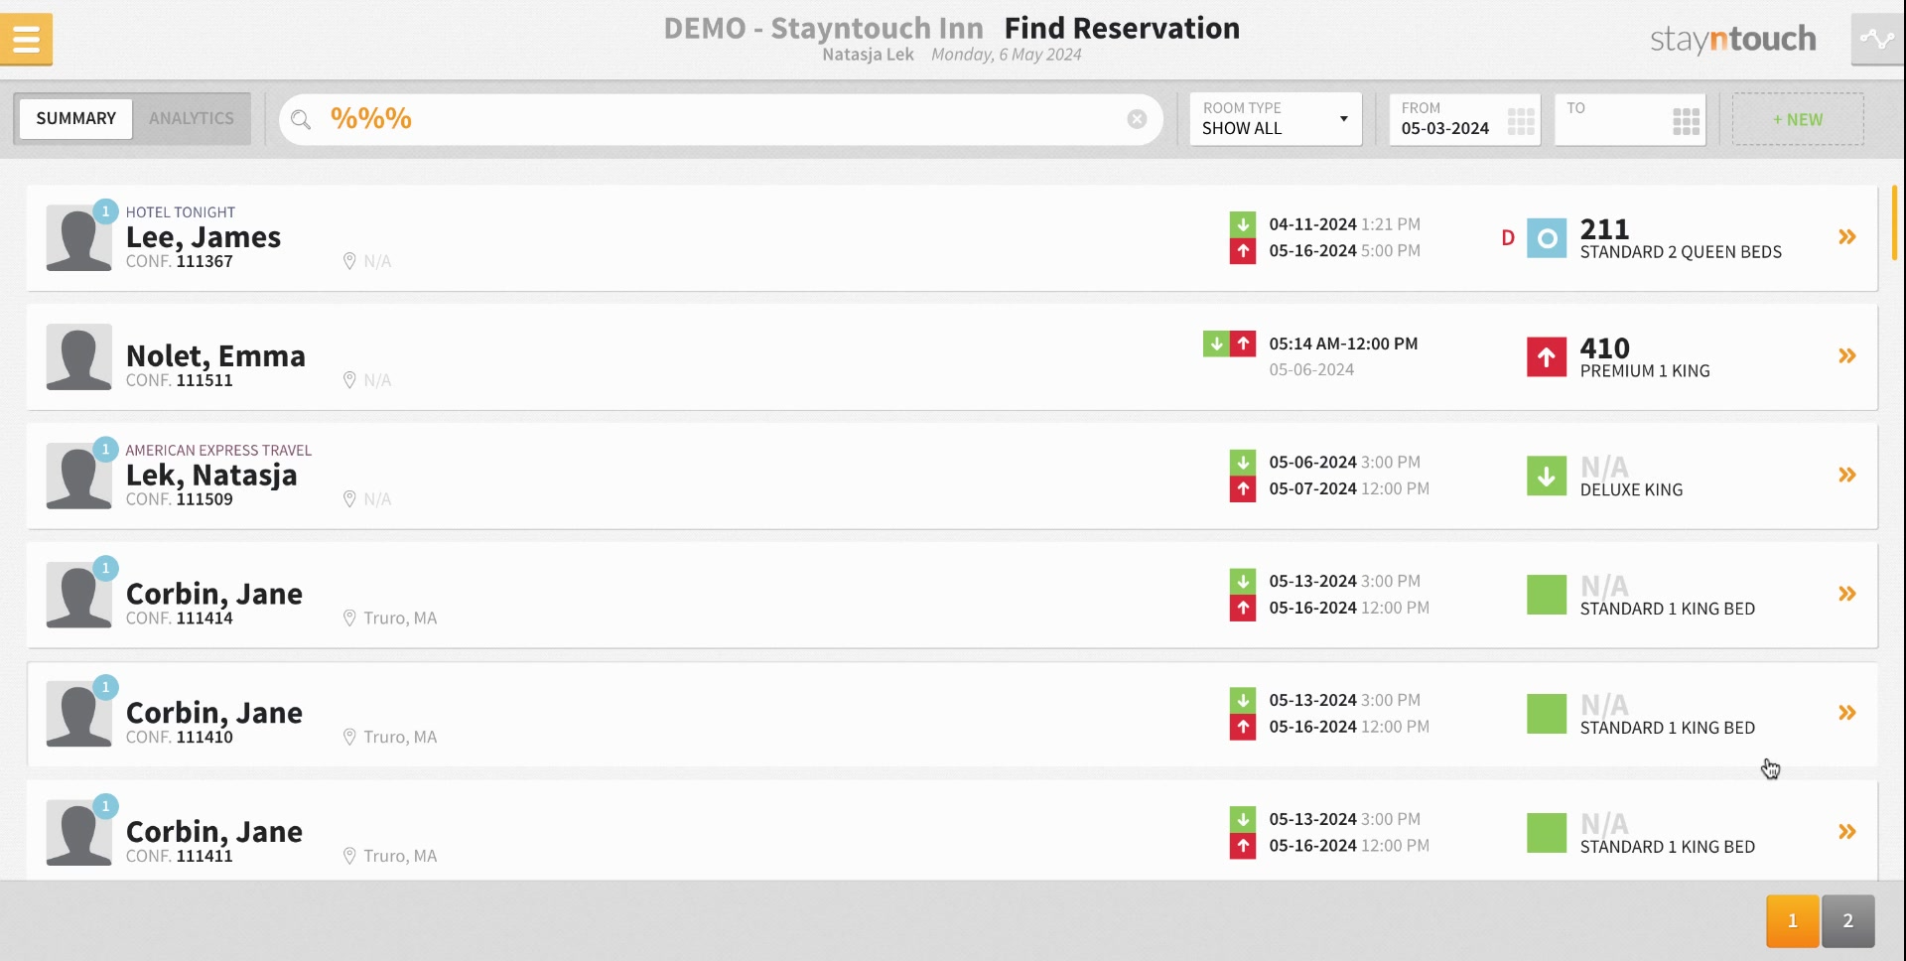Screen dimensions: 1906x961
Task: Open Corbin, Jane 111410 details arrow
Action: click(1846, 714)
